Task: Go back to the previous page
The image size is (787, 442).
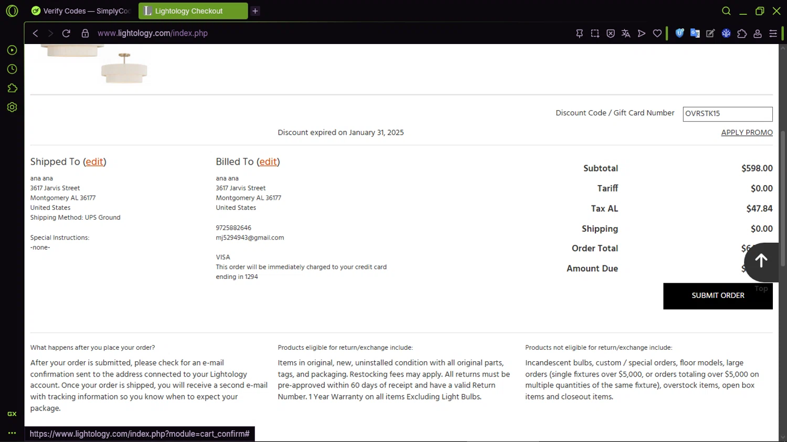Action: 35,33
